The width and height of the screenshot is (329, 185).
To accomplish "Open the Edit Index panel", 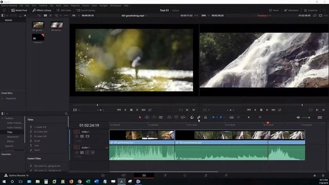I will (64, 10).
